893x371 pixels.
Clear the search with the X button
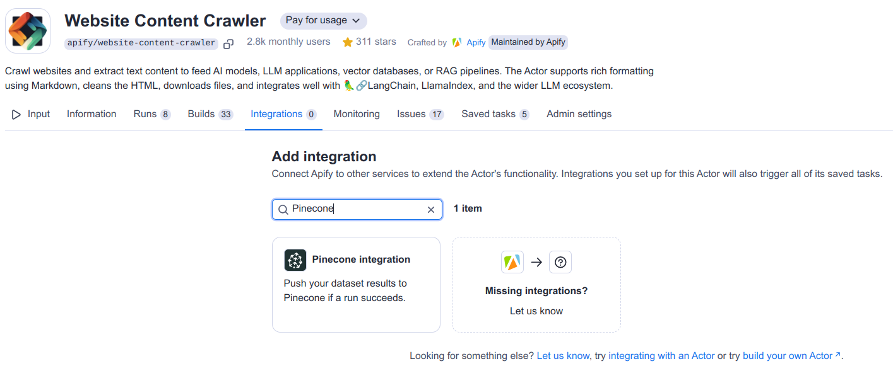[x=431, y=209]
